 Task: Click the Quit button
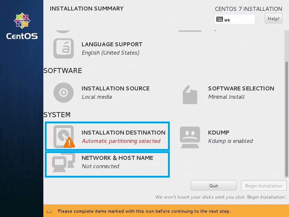click(x=213, y=186)
